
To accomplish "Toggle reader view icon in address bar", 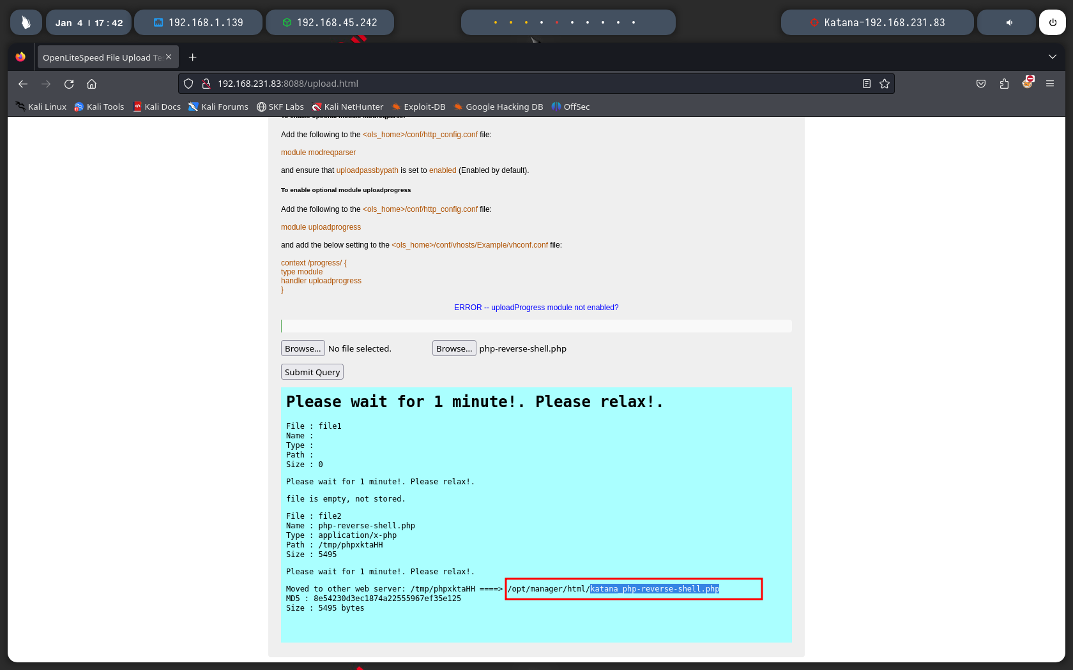I will (867, 84).
